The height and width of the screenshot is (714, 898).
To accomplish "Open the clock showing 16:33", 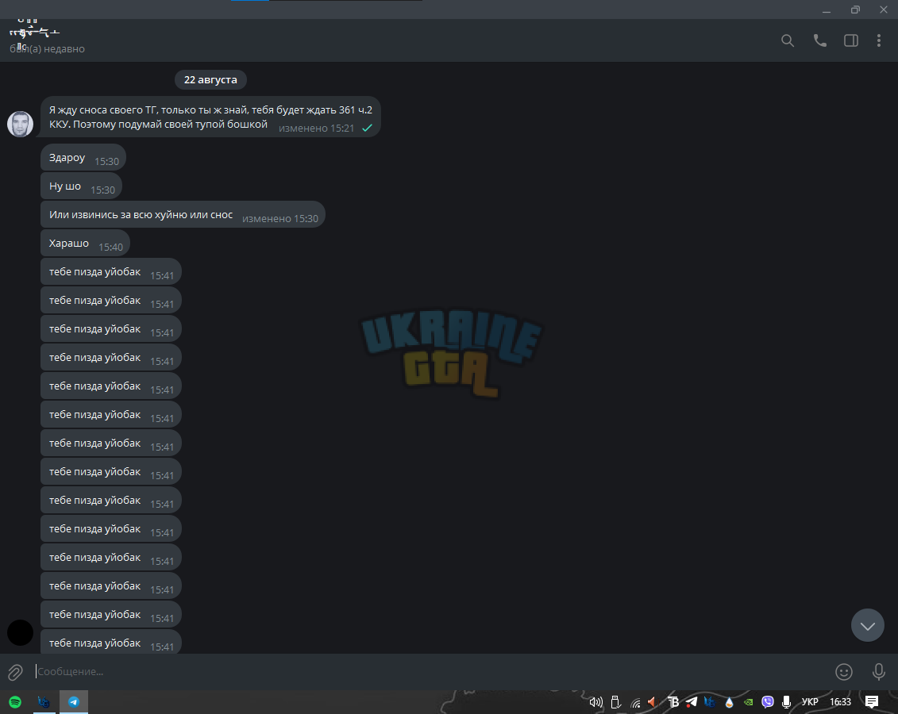I will click(840, 702).
